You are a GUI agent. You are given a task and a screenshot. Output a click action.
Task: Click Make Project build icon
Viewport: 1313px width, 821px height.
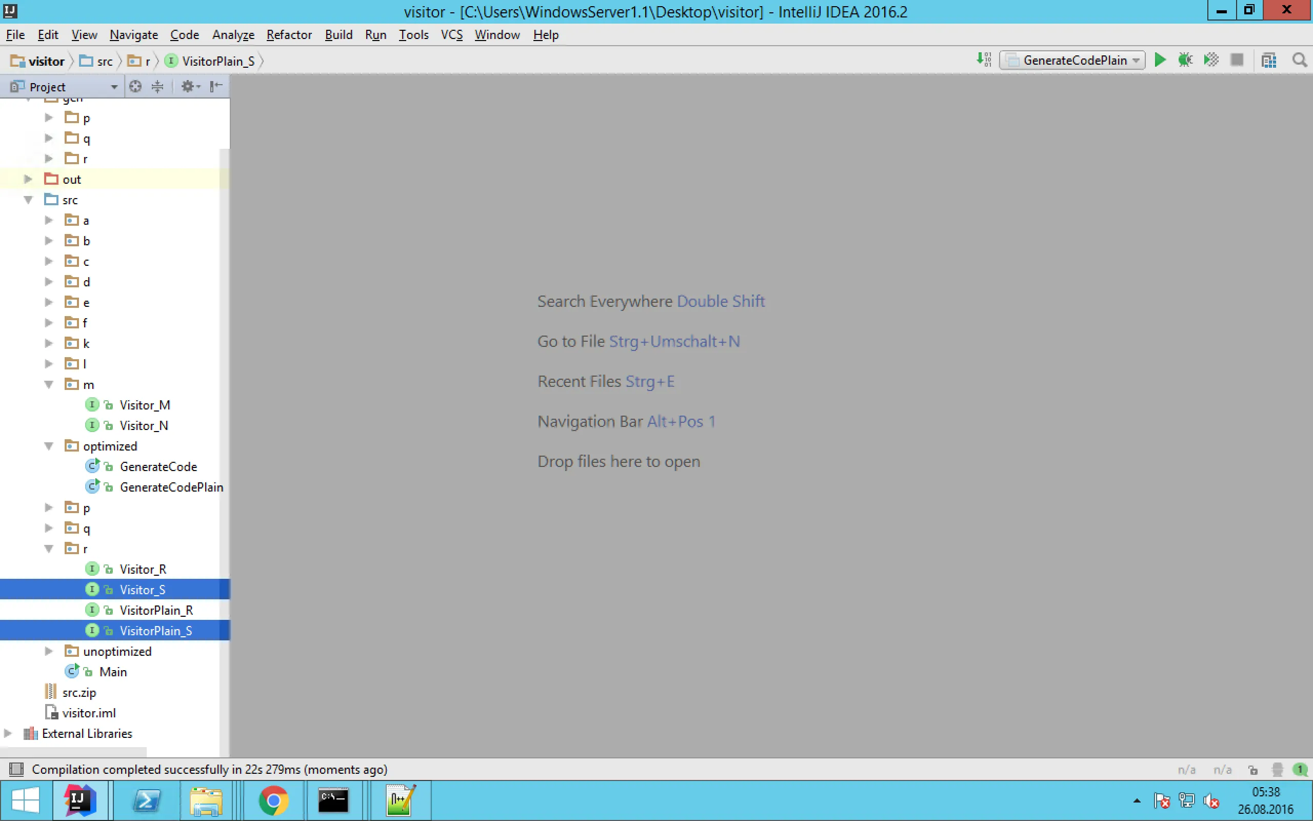click(x=984, y=60)
